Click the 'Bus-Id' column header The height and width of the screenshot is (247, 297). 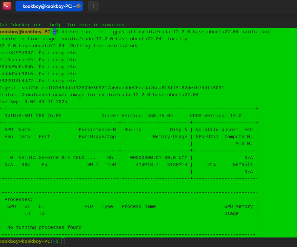point(133,130)
